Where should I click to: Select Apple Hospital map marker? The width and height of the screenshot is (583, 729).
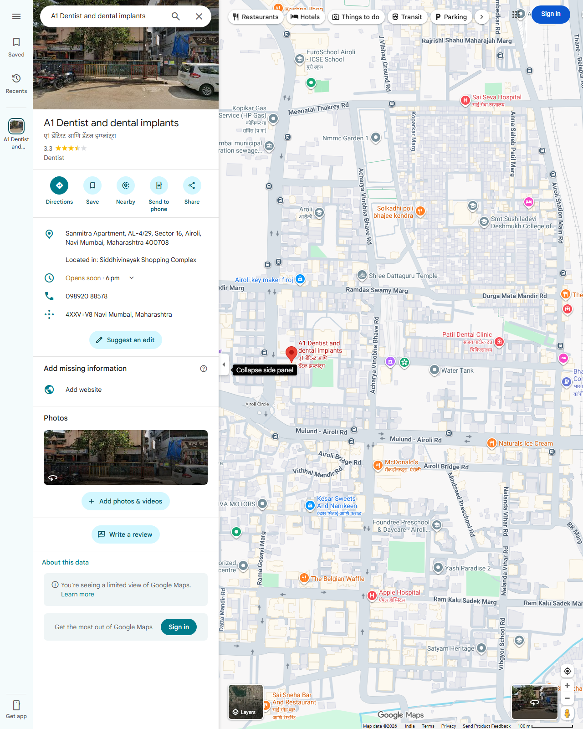[x=372, y=596]
